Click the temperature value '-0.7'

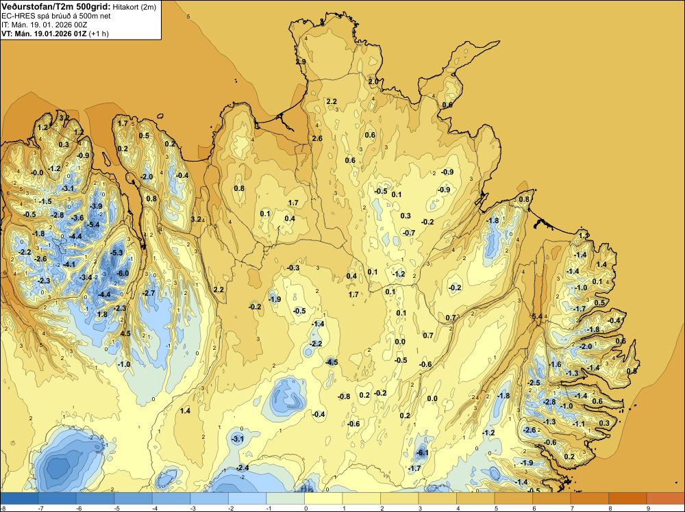point(409,233)
